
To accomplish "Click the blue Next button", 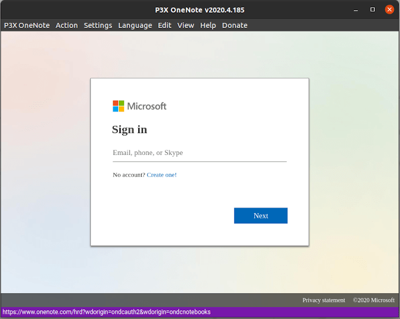I will coord(261,216).
